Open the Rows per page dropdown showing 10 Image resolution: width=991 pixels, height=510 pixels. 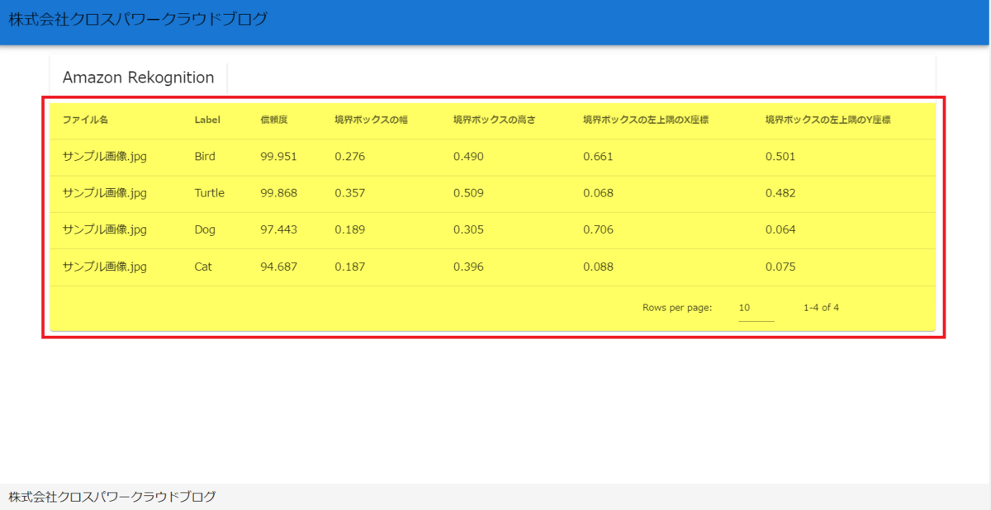coord(756,308)
